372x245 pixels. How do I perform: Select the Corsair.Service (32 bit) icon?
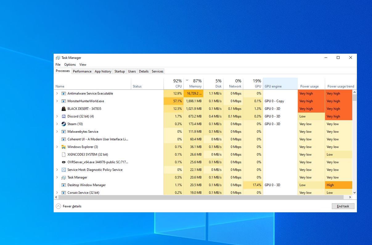click(63, 192)
